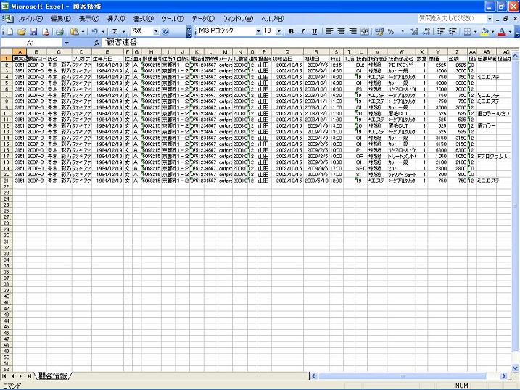The width and height of the screenshot is (520, 390).
Task: Select column header E
Action: coord(107,51)
